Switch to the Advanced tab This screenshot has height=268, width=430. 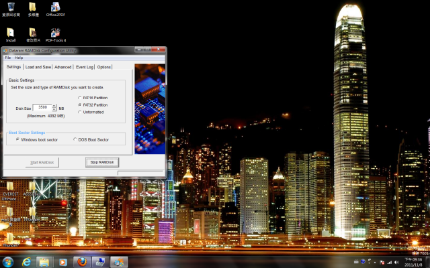click(62, 67)
